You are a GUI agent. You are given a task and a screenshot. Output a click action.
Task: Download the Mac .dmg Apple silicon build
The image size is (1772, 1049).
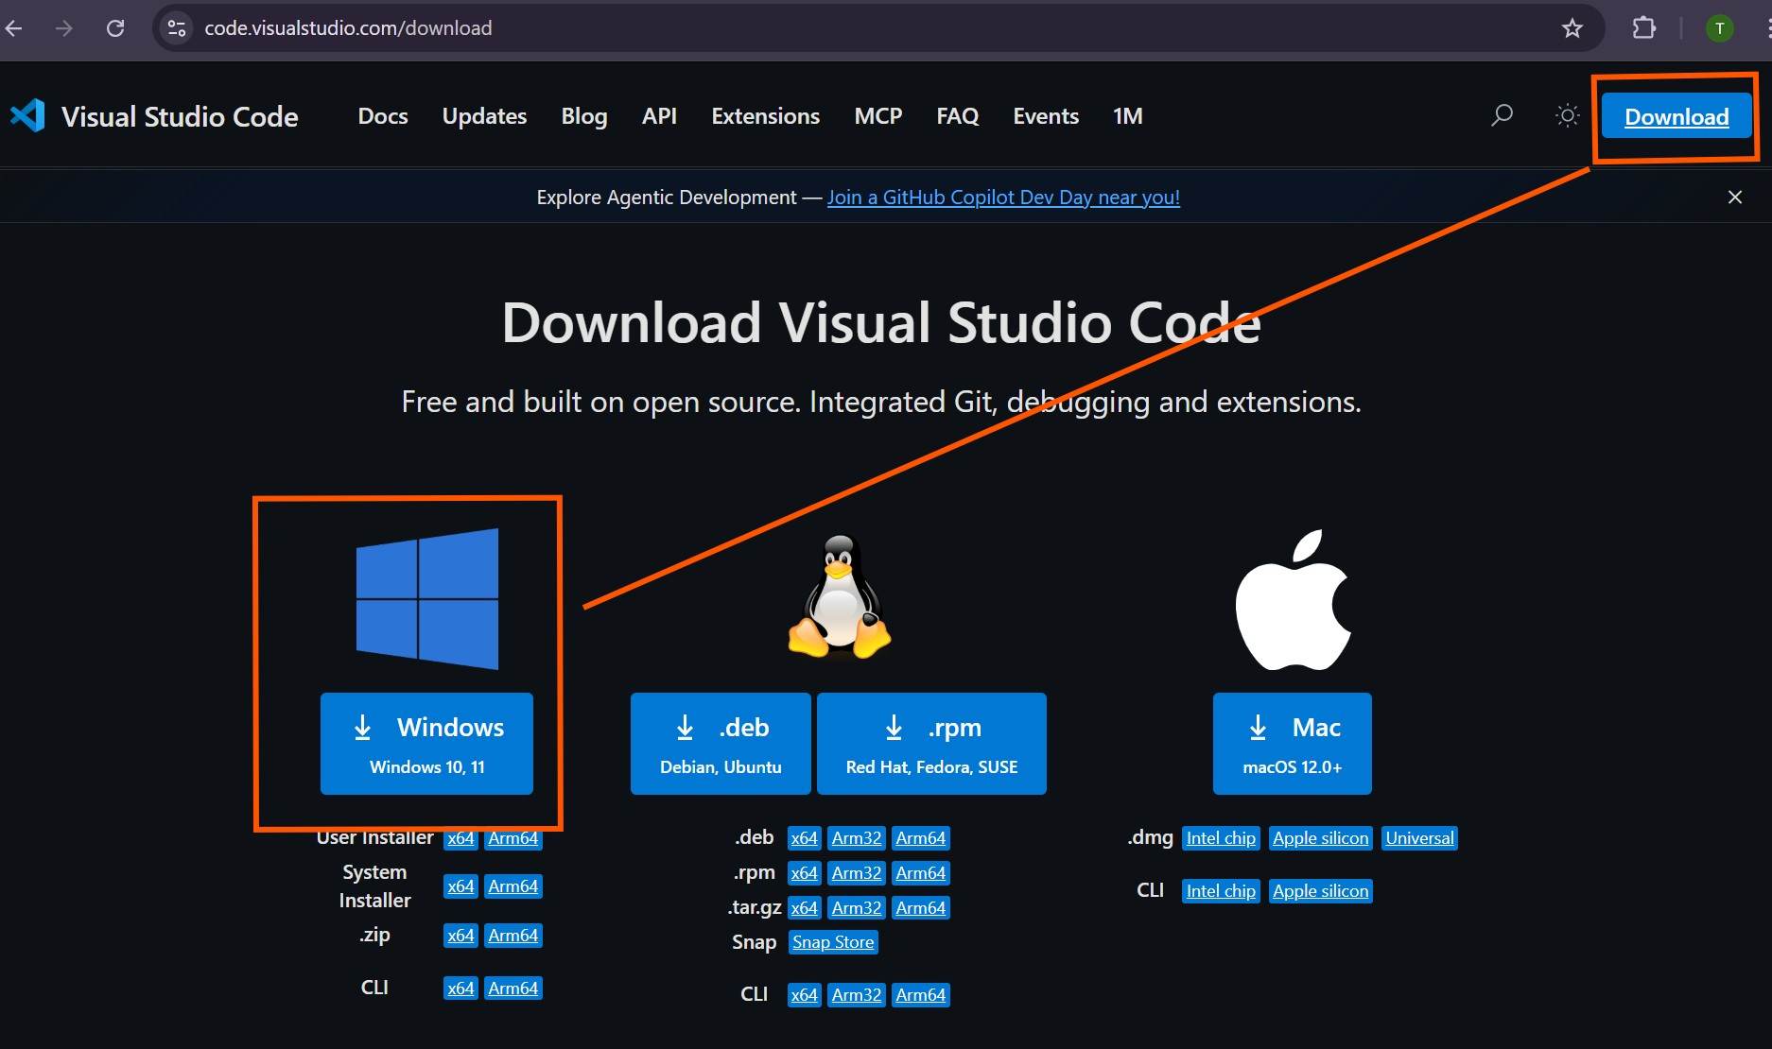(1320, 838)
